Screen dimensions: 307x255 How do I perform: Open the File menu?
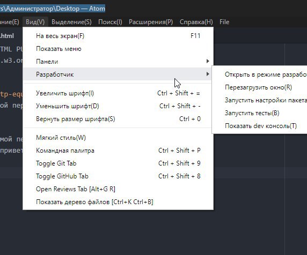coord(224,22)
